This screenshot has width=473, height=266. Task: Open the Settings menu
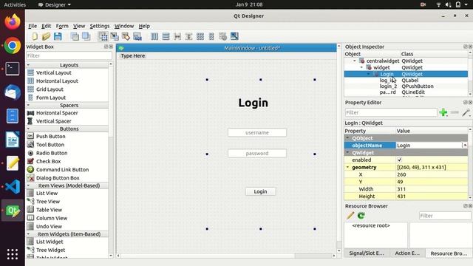pyautogui.click(x=100, y=26)
